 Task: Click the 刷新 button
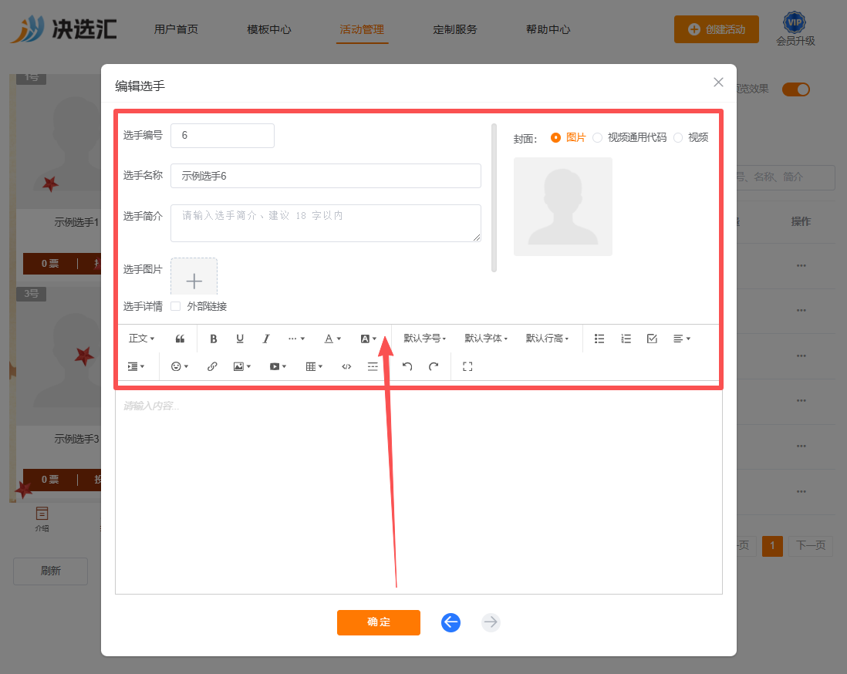(51, 571)
